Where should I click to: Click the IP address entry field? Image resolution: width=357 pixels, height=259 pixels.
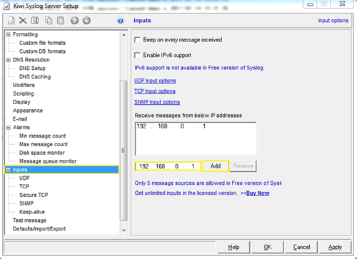click(168, 166)
